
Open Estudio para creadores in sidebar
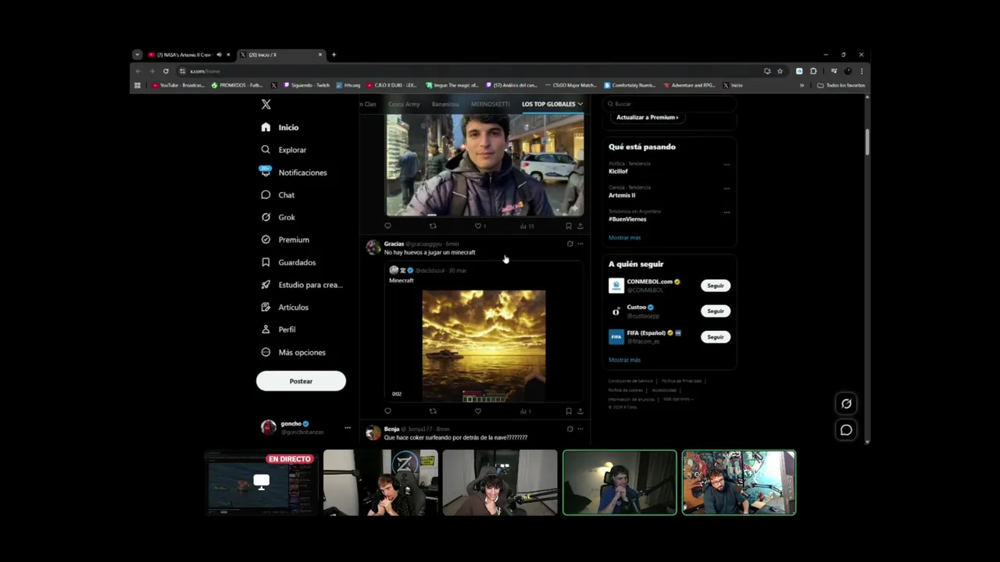point(302,285)
